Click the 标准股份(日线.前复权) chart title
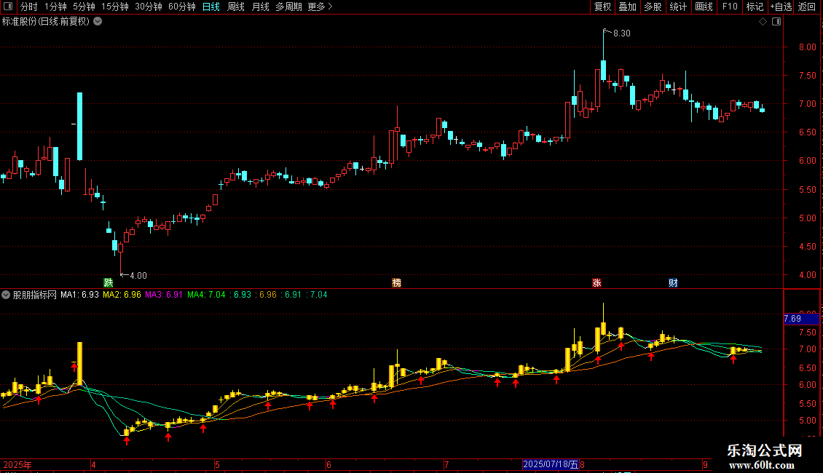This screenshot has height=473, width=823. coord(46,22)
